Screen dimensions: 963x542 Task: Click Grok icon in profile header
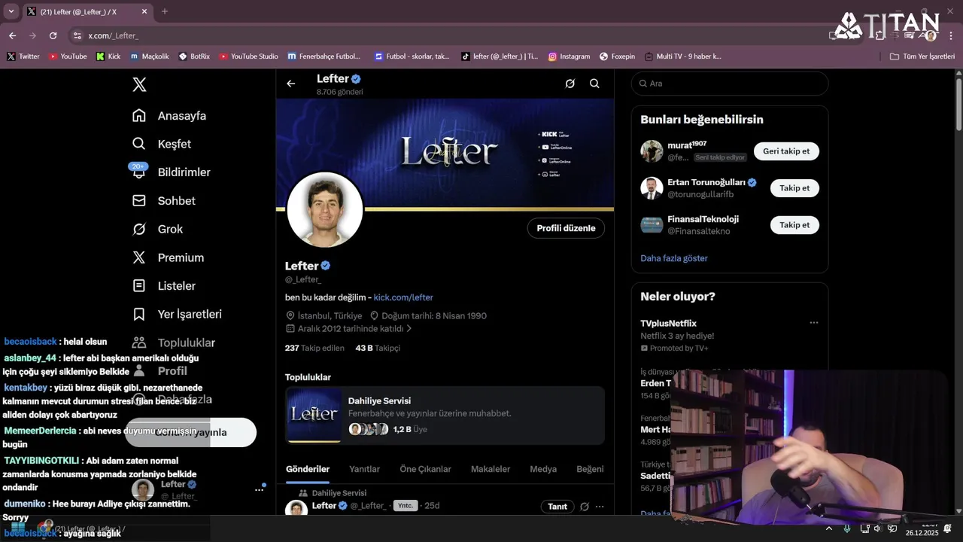[x=570, y=84]
